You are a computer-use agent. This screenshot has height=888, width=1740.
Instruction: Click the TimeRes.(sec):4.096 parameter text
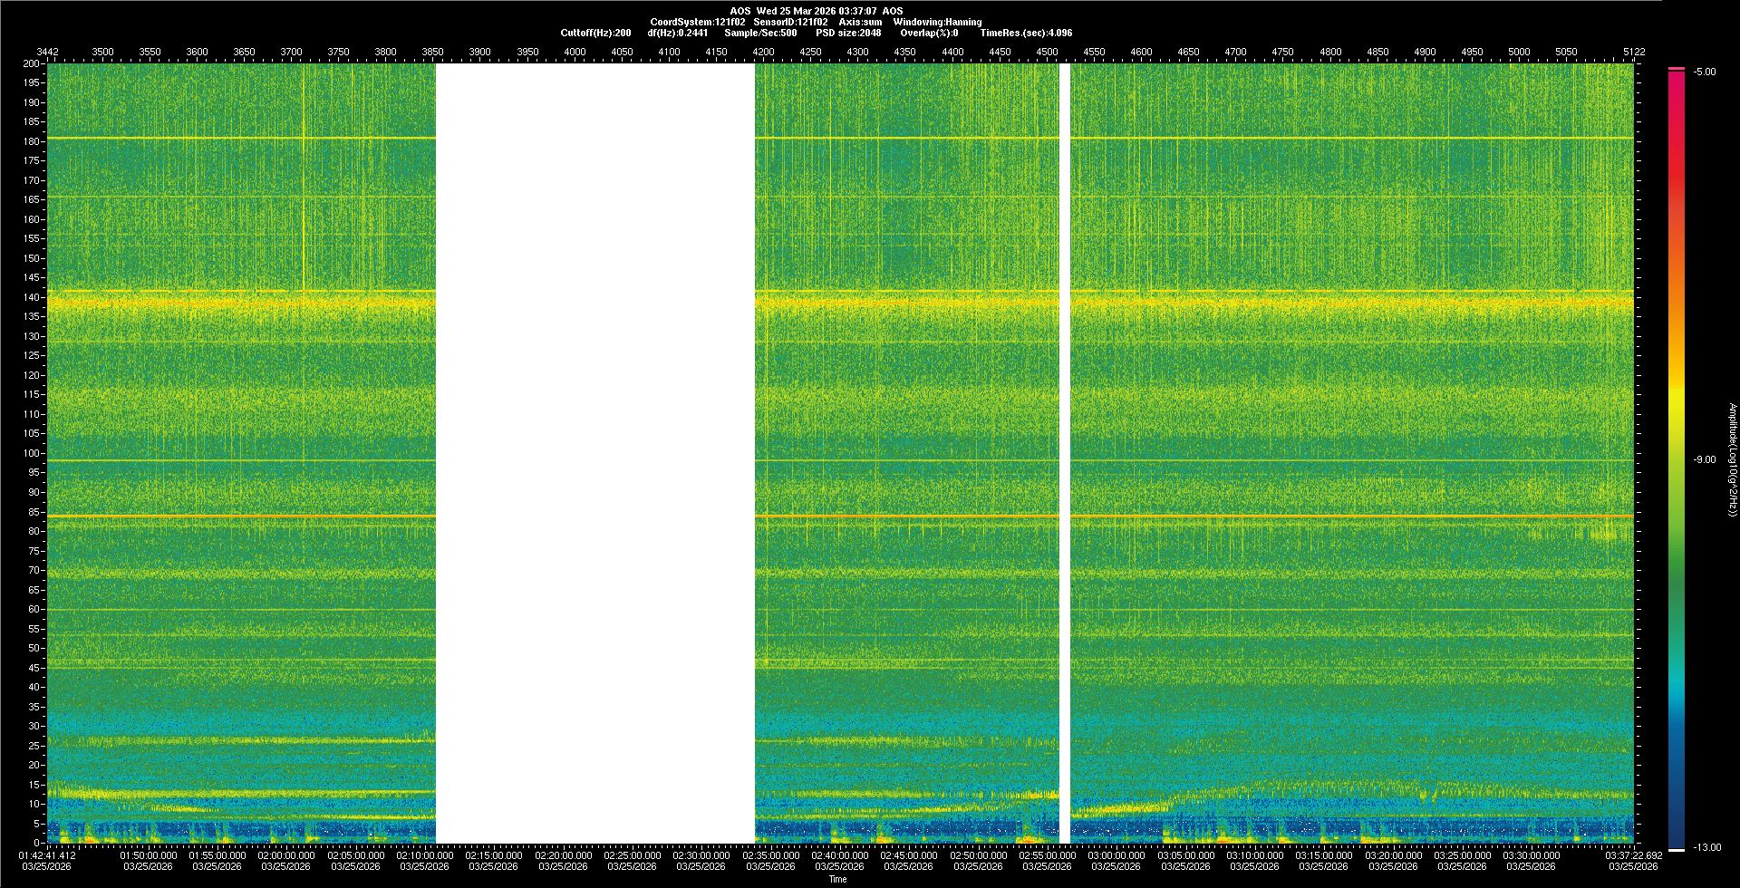click(x=1026, y=33)
